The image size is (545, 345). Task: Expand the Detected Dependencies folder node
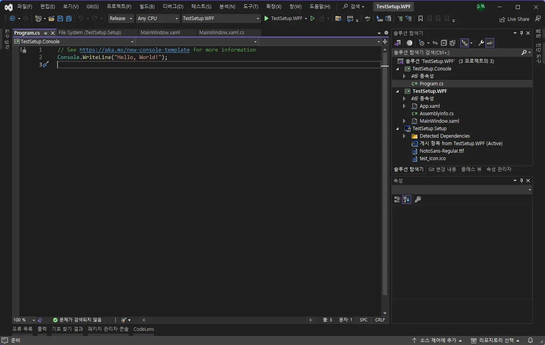pyautogui.click(x=404, y=136)
